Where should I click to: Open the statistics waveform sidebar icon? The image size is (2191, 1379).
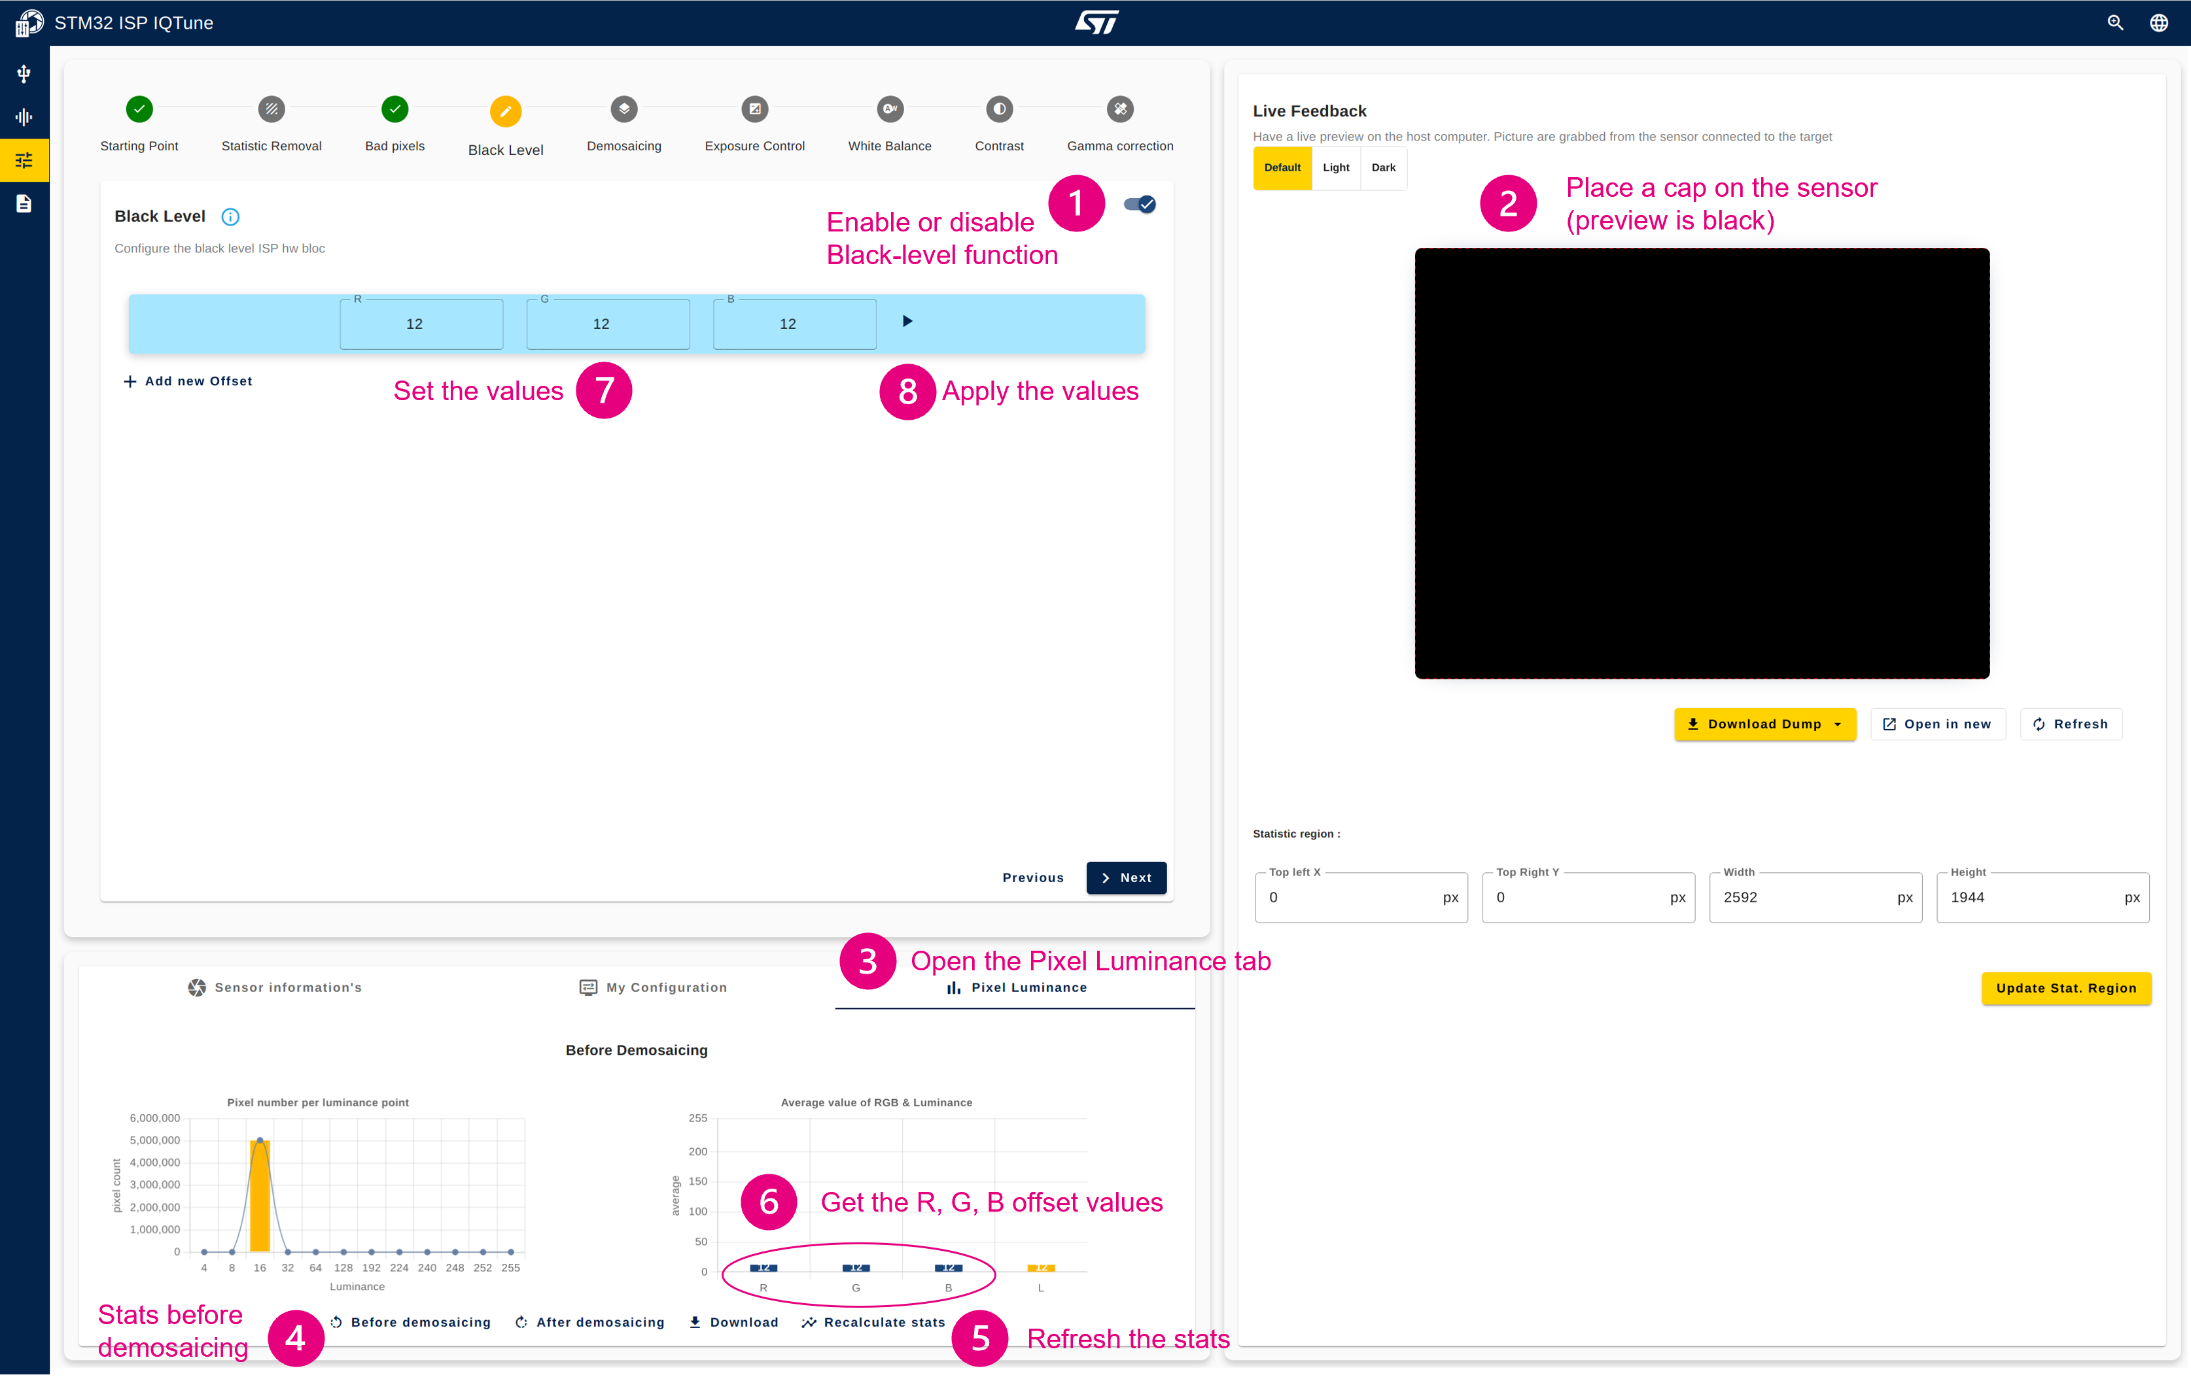pyautogui.click(x=24, y=116)
